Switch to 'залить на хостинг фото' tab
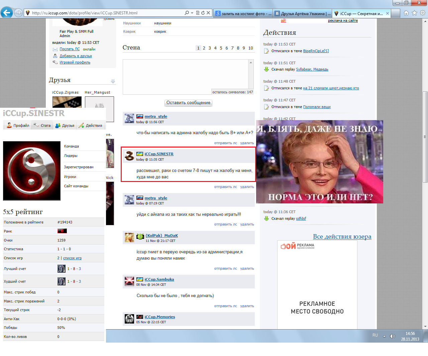 pos(243,13)
